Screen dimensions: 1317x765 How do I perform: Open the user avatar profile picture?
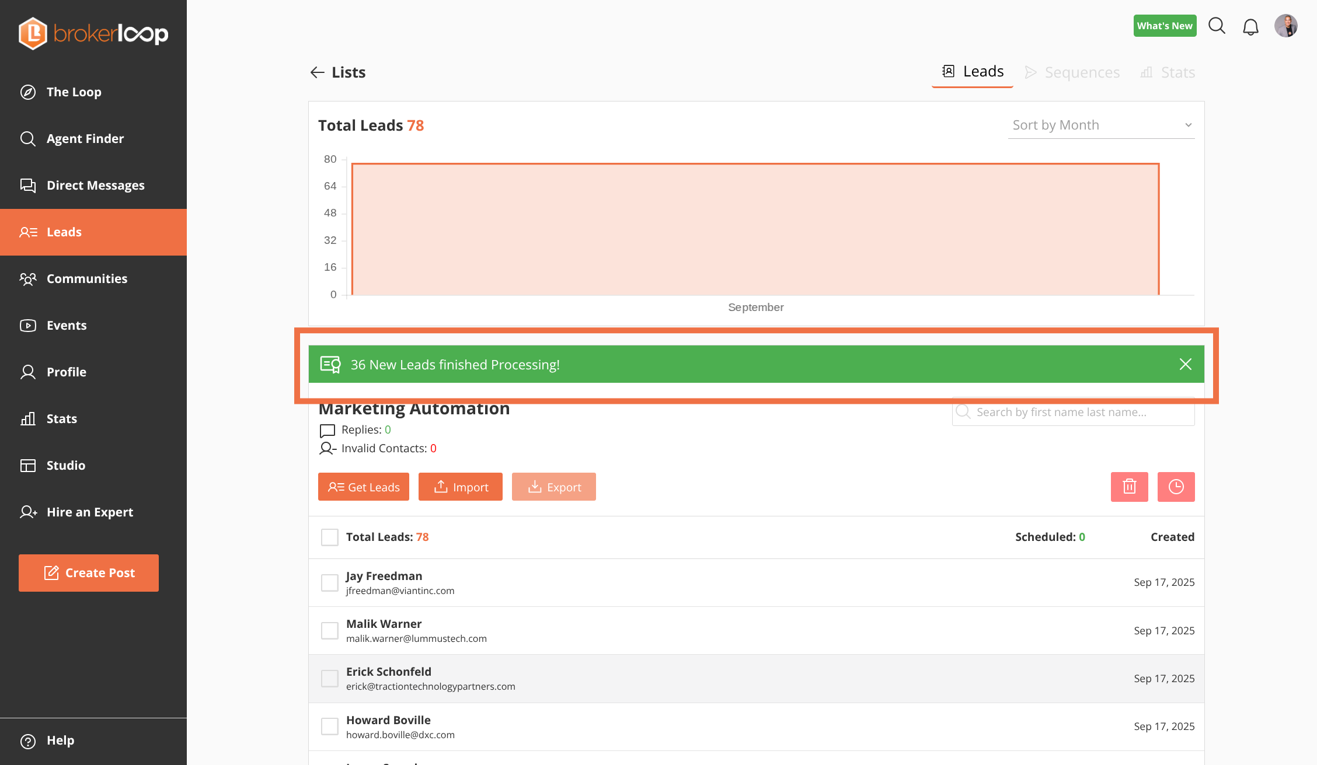coord(1285,26)
